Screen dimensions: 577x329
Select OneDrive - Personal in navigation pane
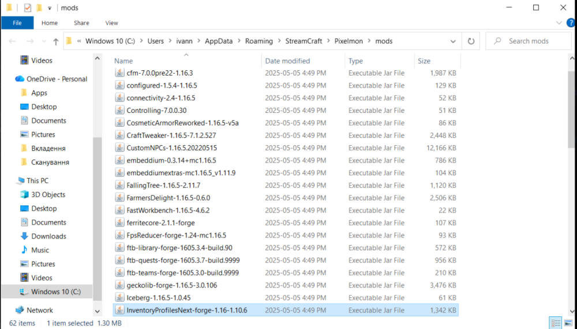[51, 79]
